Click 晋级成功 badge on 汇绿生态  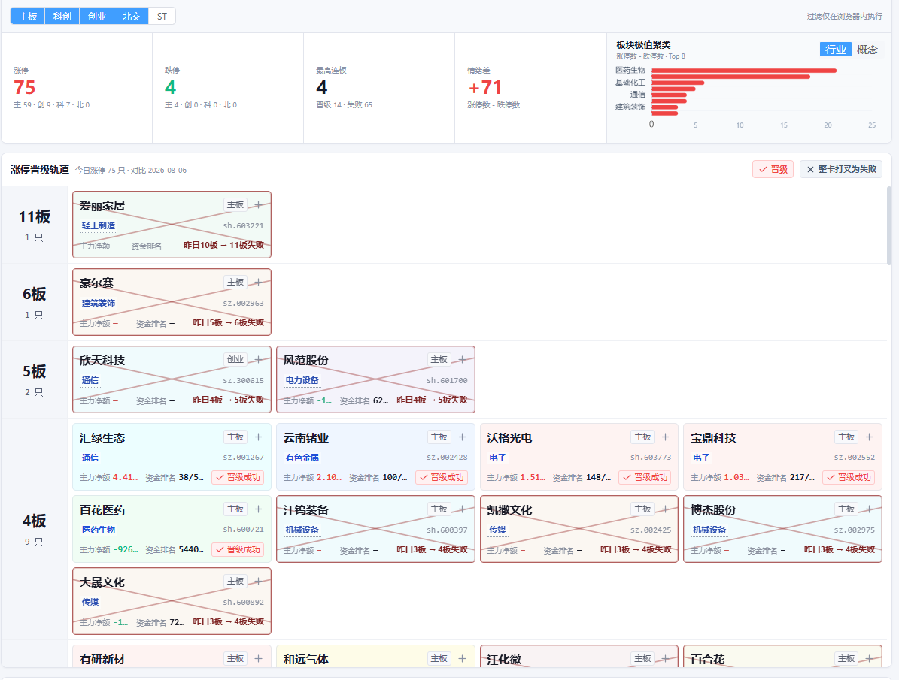click(238, 477)
